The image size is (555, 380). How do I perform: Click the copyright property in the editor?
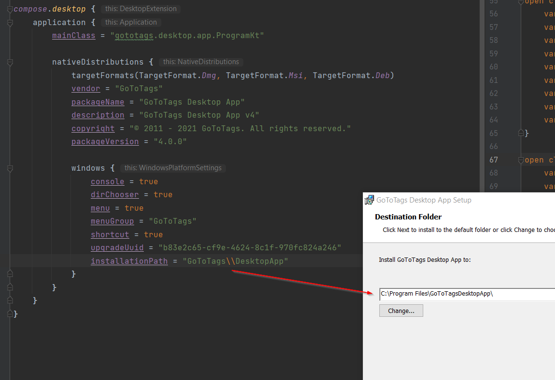[x=93, y=128]
